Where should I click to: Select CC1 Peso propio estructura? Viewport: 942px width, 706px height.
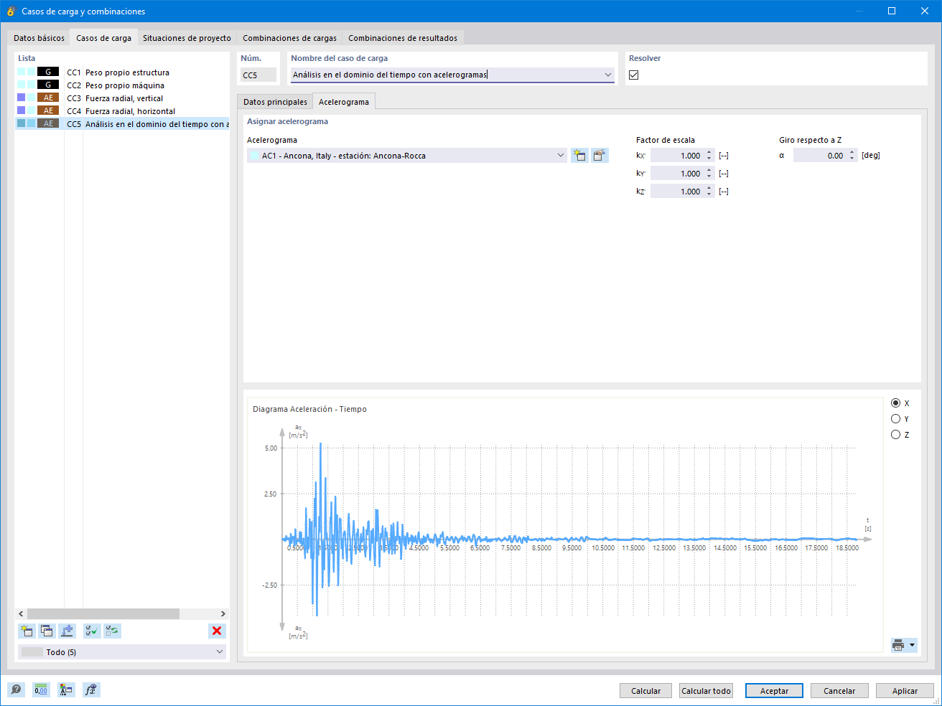pos(122,72)
